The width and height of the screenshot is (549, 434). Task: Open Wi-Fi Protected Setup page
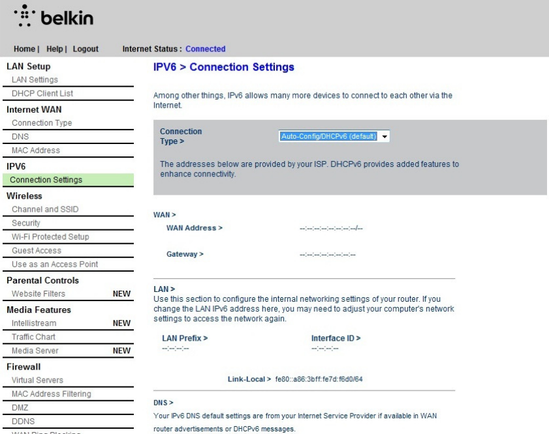point(50,237)
